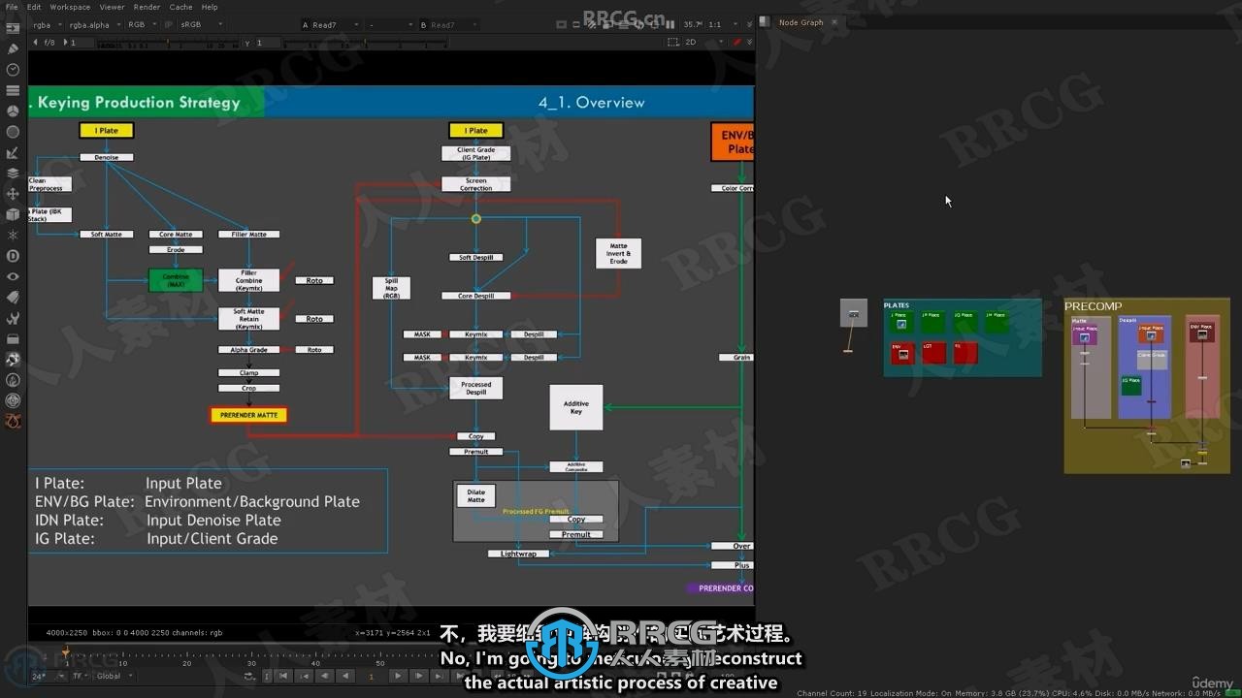
Task: Open the Cache menu
Action: pos(181,7)
